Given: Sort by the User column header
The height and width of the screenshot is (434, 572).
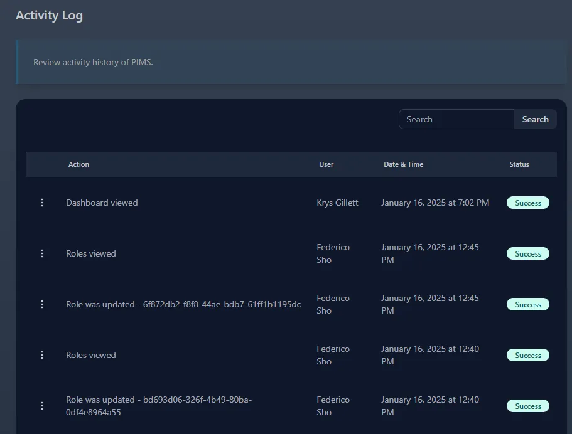Looking at the screenshot, I should coord(326,164).
